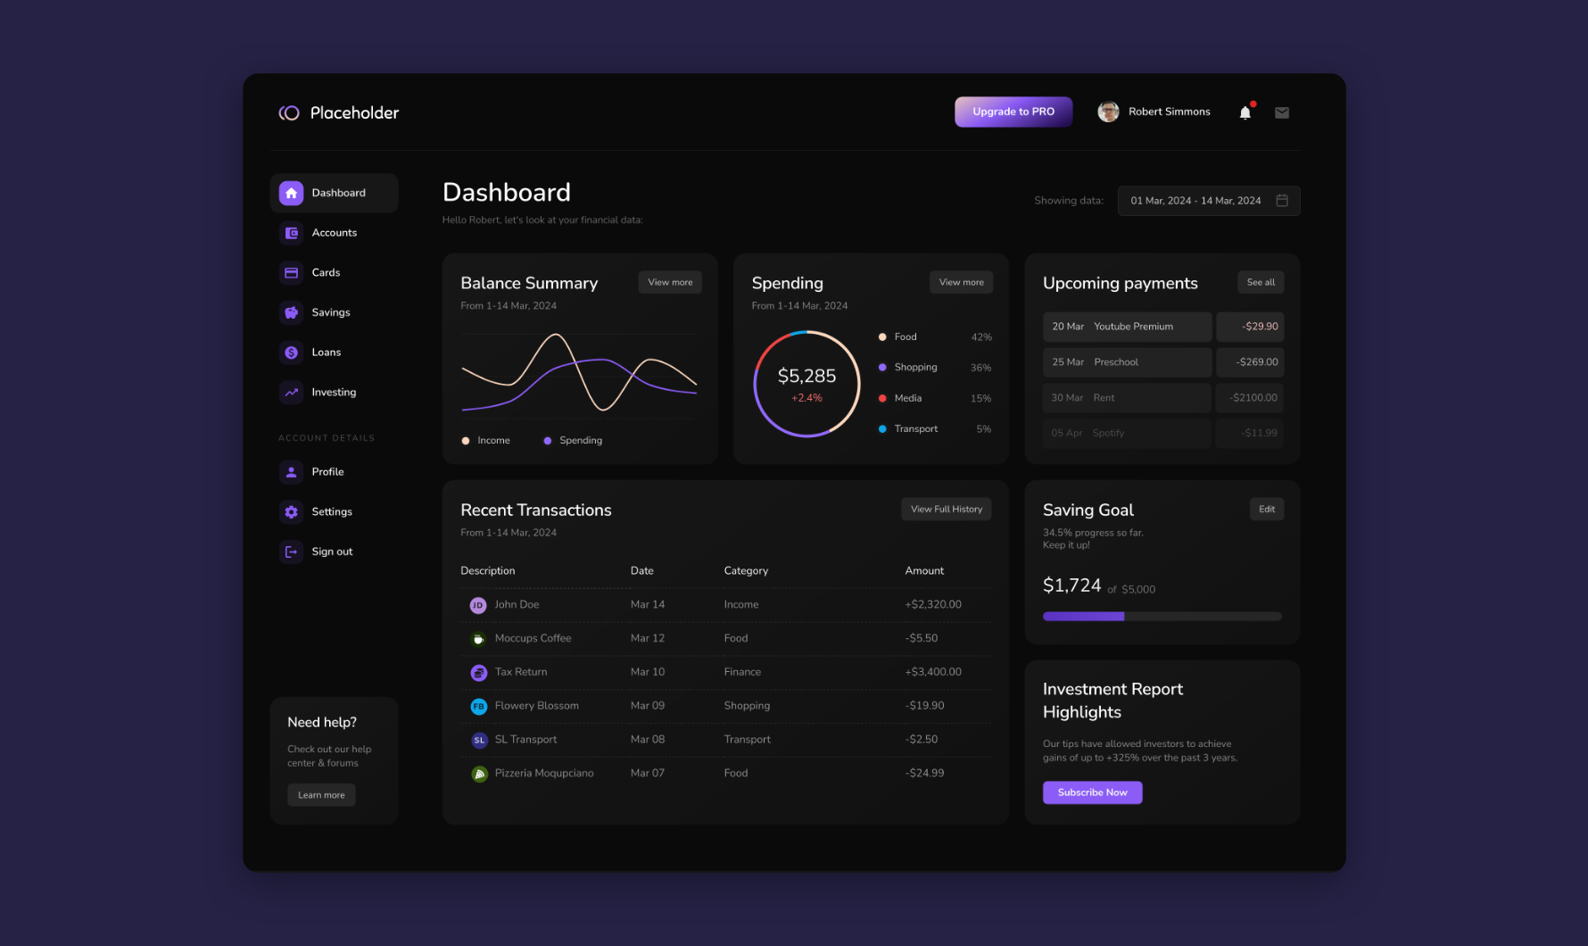Click the Sign out arrow icon

click(291, 552)
